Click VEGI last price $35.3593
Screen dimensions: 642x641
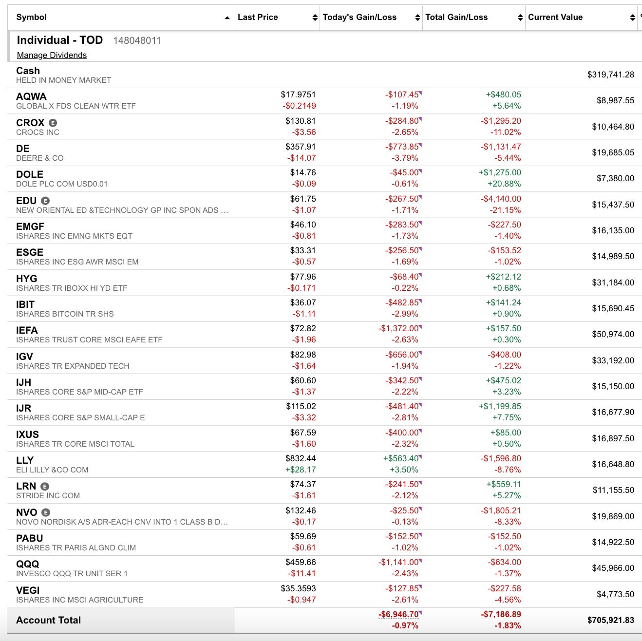[298, 588]
